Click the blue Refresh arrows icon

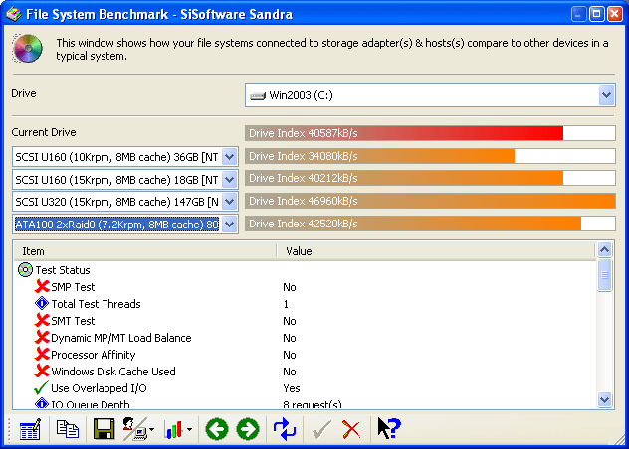(286, 429)
